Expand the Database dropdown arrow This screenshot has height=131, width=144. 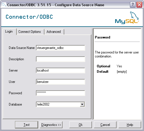click(82, 104)
